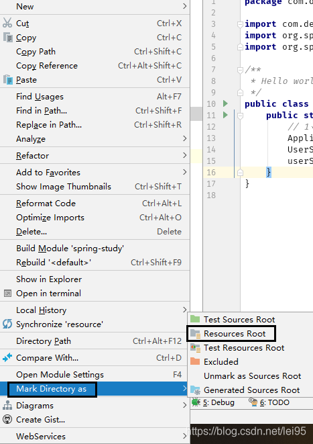
Task: Click the Compare With arrows icon
Action: point(7,357)
